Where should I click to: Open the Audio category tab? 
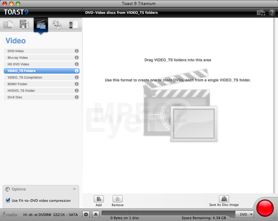(25, 25)
